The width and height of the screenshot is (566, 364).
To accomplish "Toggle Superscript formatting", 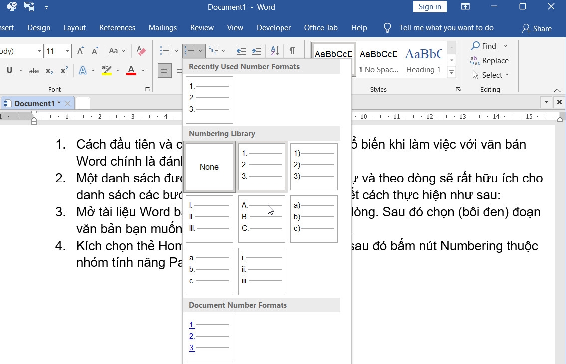I will [64, 71].
